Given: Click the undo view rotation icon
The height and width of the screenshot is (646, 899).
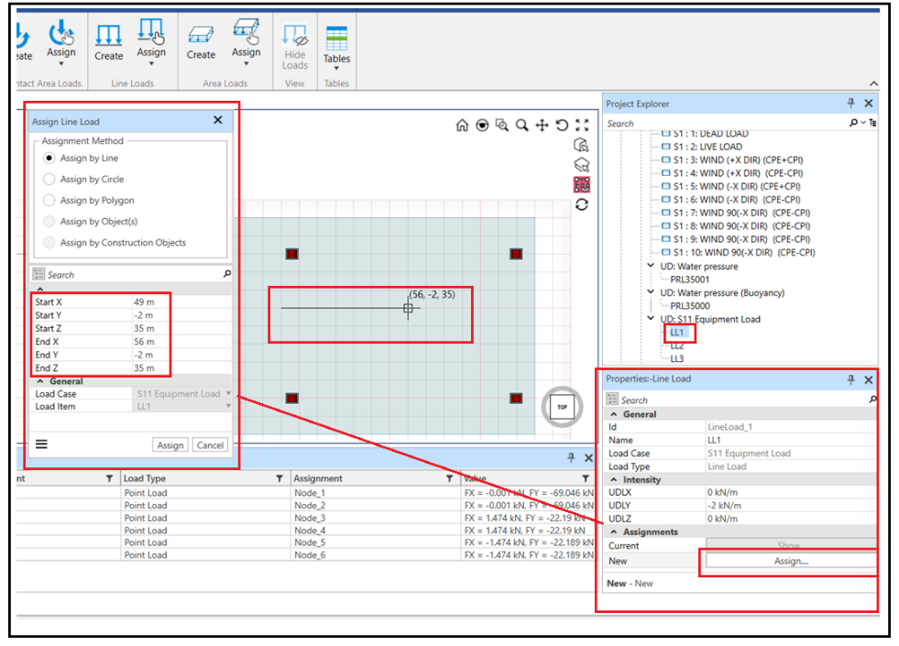Looking at the screenshot, I should [562, 126].
